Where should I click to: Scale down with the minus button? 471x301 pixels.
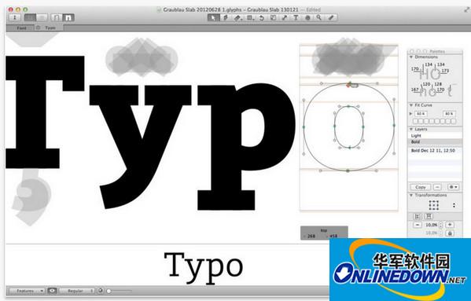[418, 225]
